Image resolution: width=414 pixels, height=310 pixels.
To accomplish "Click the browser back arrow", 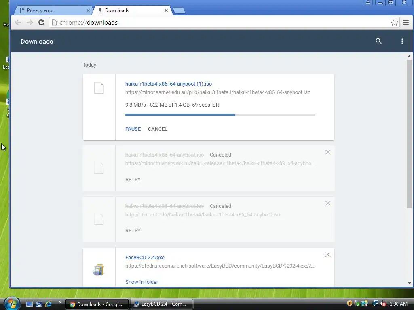I will click(18, 23).
